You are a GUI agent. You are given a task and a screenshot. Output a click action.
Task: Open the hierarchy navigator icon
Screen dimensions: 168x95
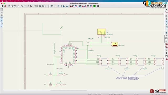point(52,6)
